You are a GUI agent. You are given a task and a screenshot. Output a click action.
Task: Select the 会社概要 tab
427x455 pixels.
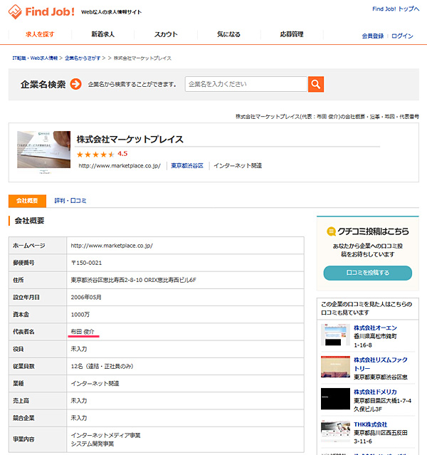click(x=27, y=201)
